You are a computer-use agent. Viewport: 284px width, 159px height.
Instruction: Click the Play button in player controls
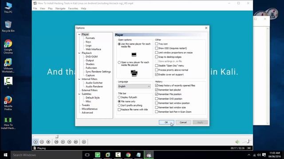(x=35, y=142)
